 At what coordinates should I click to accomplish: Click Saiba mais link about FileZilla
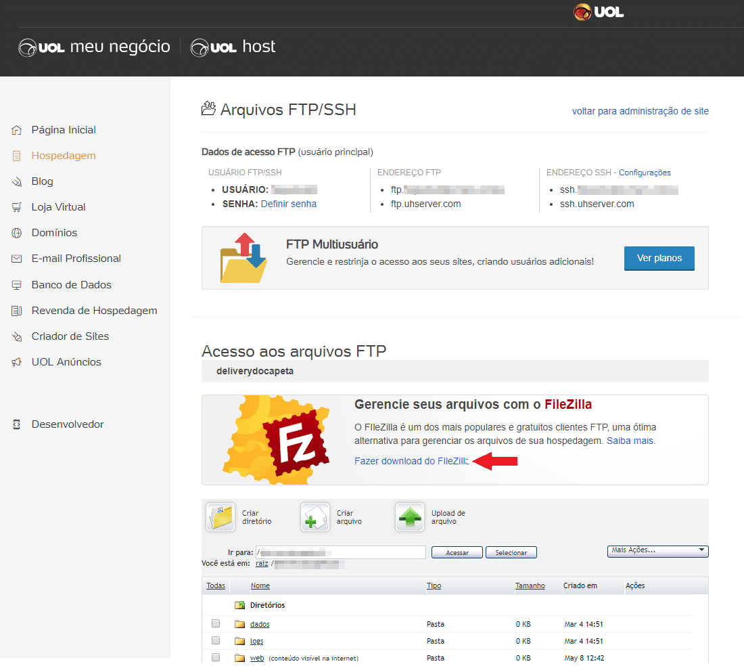630,441
